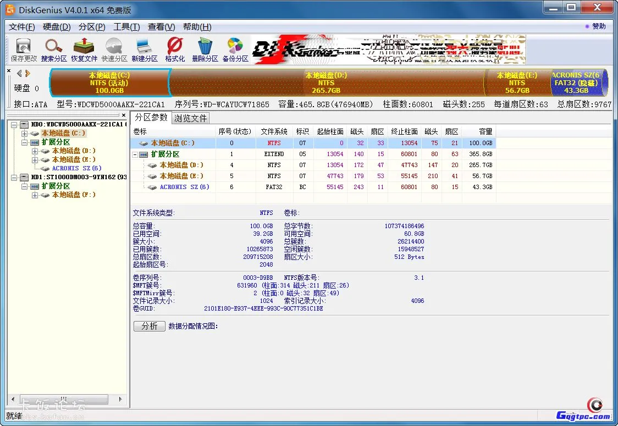
Task: Collapse 扩展分区 row in partition table
Action: pyautogui.click(x=135, y=154)
